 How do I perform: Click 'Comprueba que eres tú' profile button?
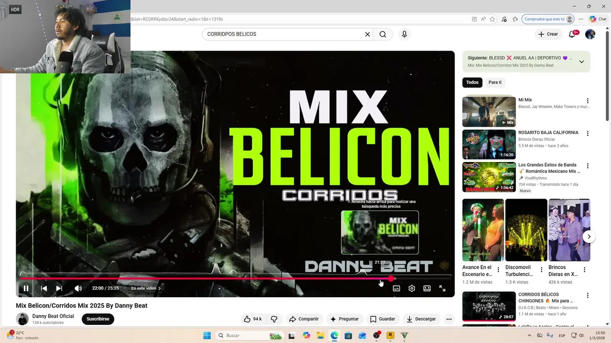[x=548, y=19]
